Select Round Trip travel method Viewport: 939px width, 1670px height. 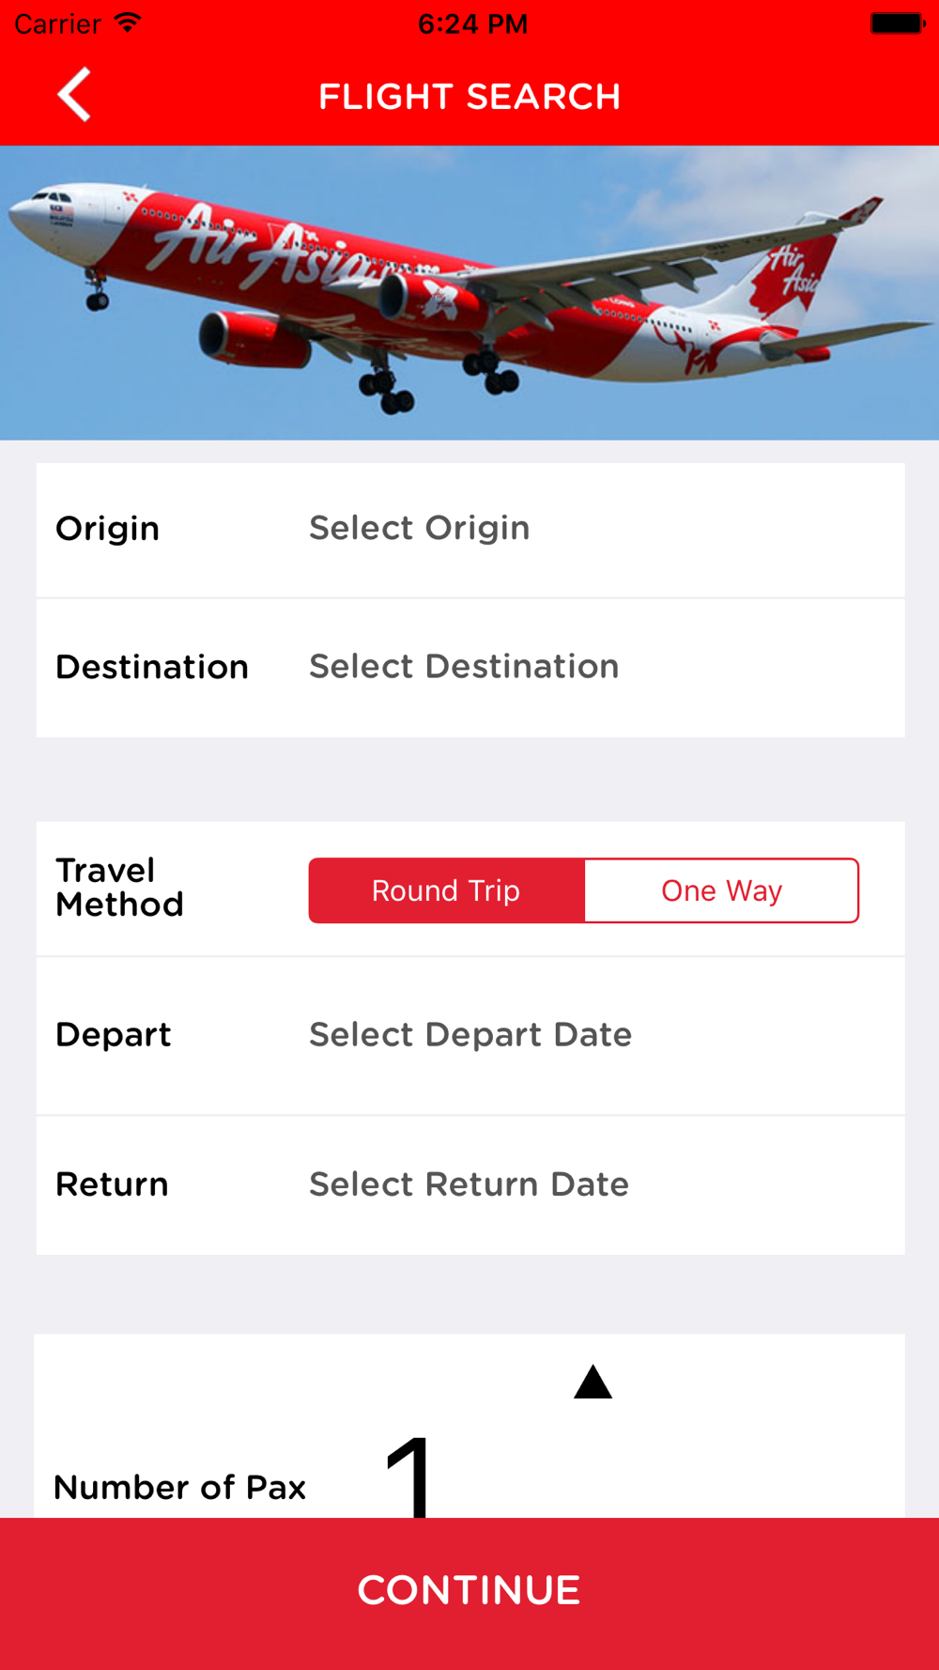click(446, 890)
